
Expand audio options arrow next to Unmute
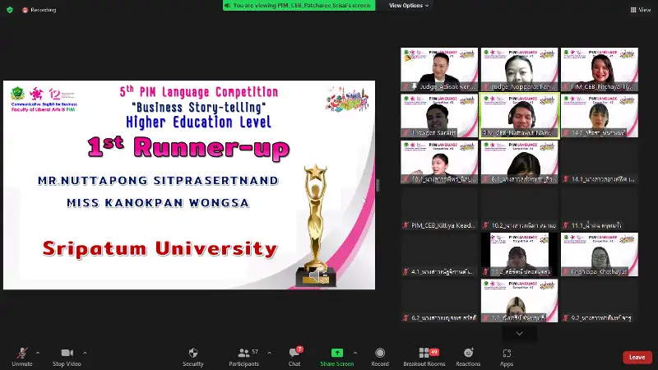[39, 353]
